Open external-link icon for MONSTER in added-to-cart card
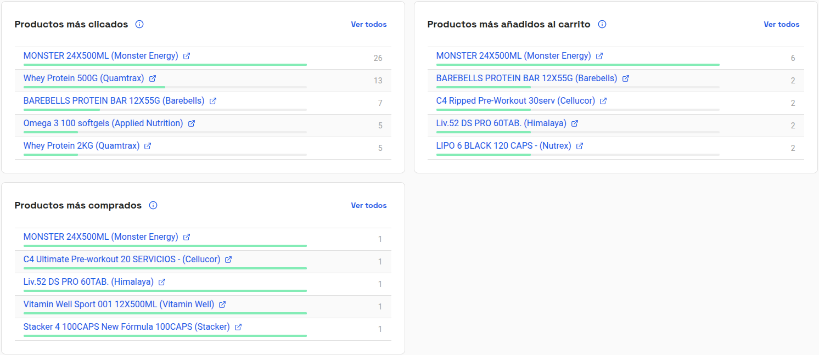Image resolution: width=819 pixels, height=355 pixels. coord(599,56)
